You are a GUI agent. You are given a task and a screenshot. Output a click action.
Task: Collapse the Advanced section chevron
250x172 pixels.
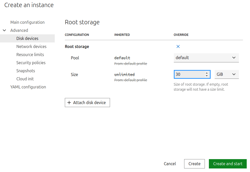[x=4, y=30]
